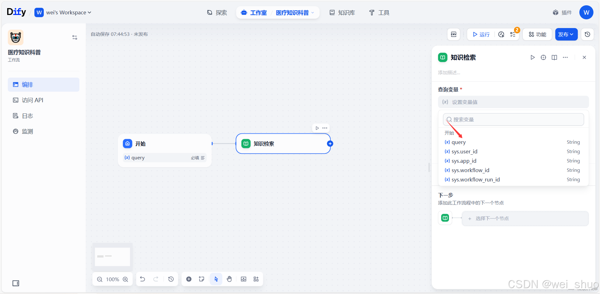Zoom in the canvas

[x=125, y=279]
